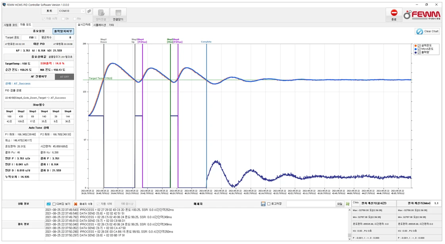The width and height of the screenshot is (445, 244).
Task: Click the 평균개수 value field 8
Action: pos(64,38)
